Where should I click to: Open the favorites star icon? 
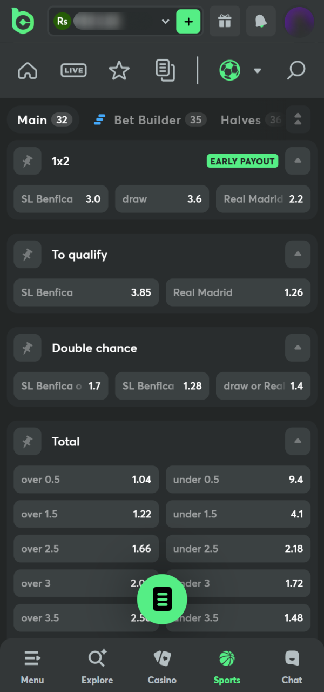pos(119,70)
